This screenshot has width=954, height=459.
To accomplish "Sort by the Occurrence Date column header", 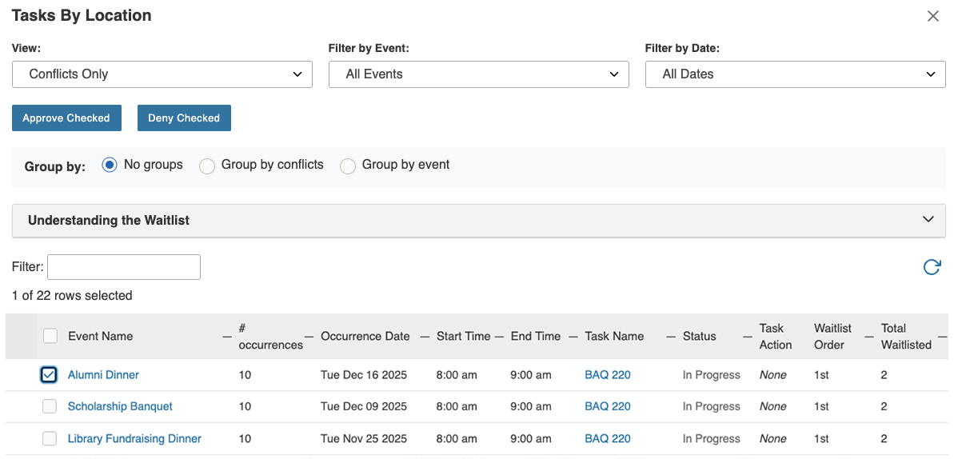I will click(x=365, y=336).
